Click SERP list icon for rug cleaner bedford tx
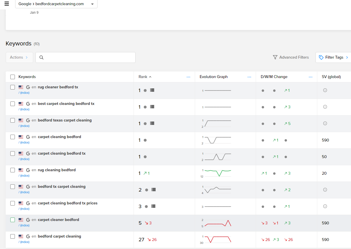The height and width of the screenshot is (249, 351). (x=152, y=90)
